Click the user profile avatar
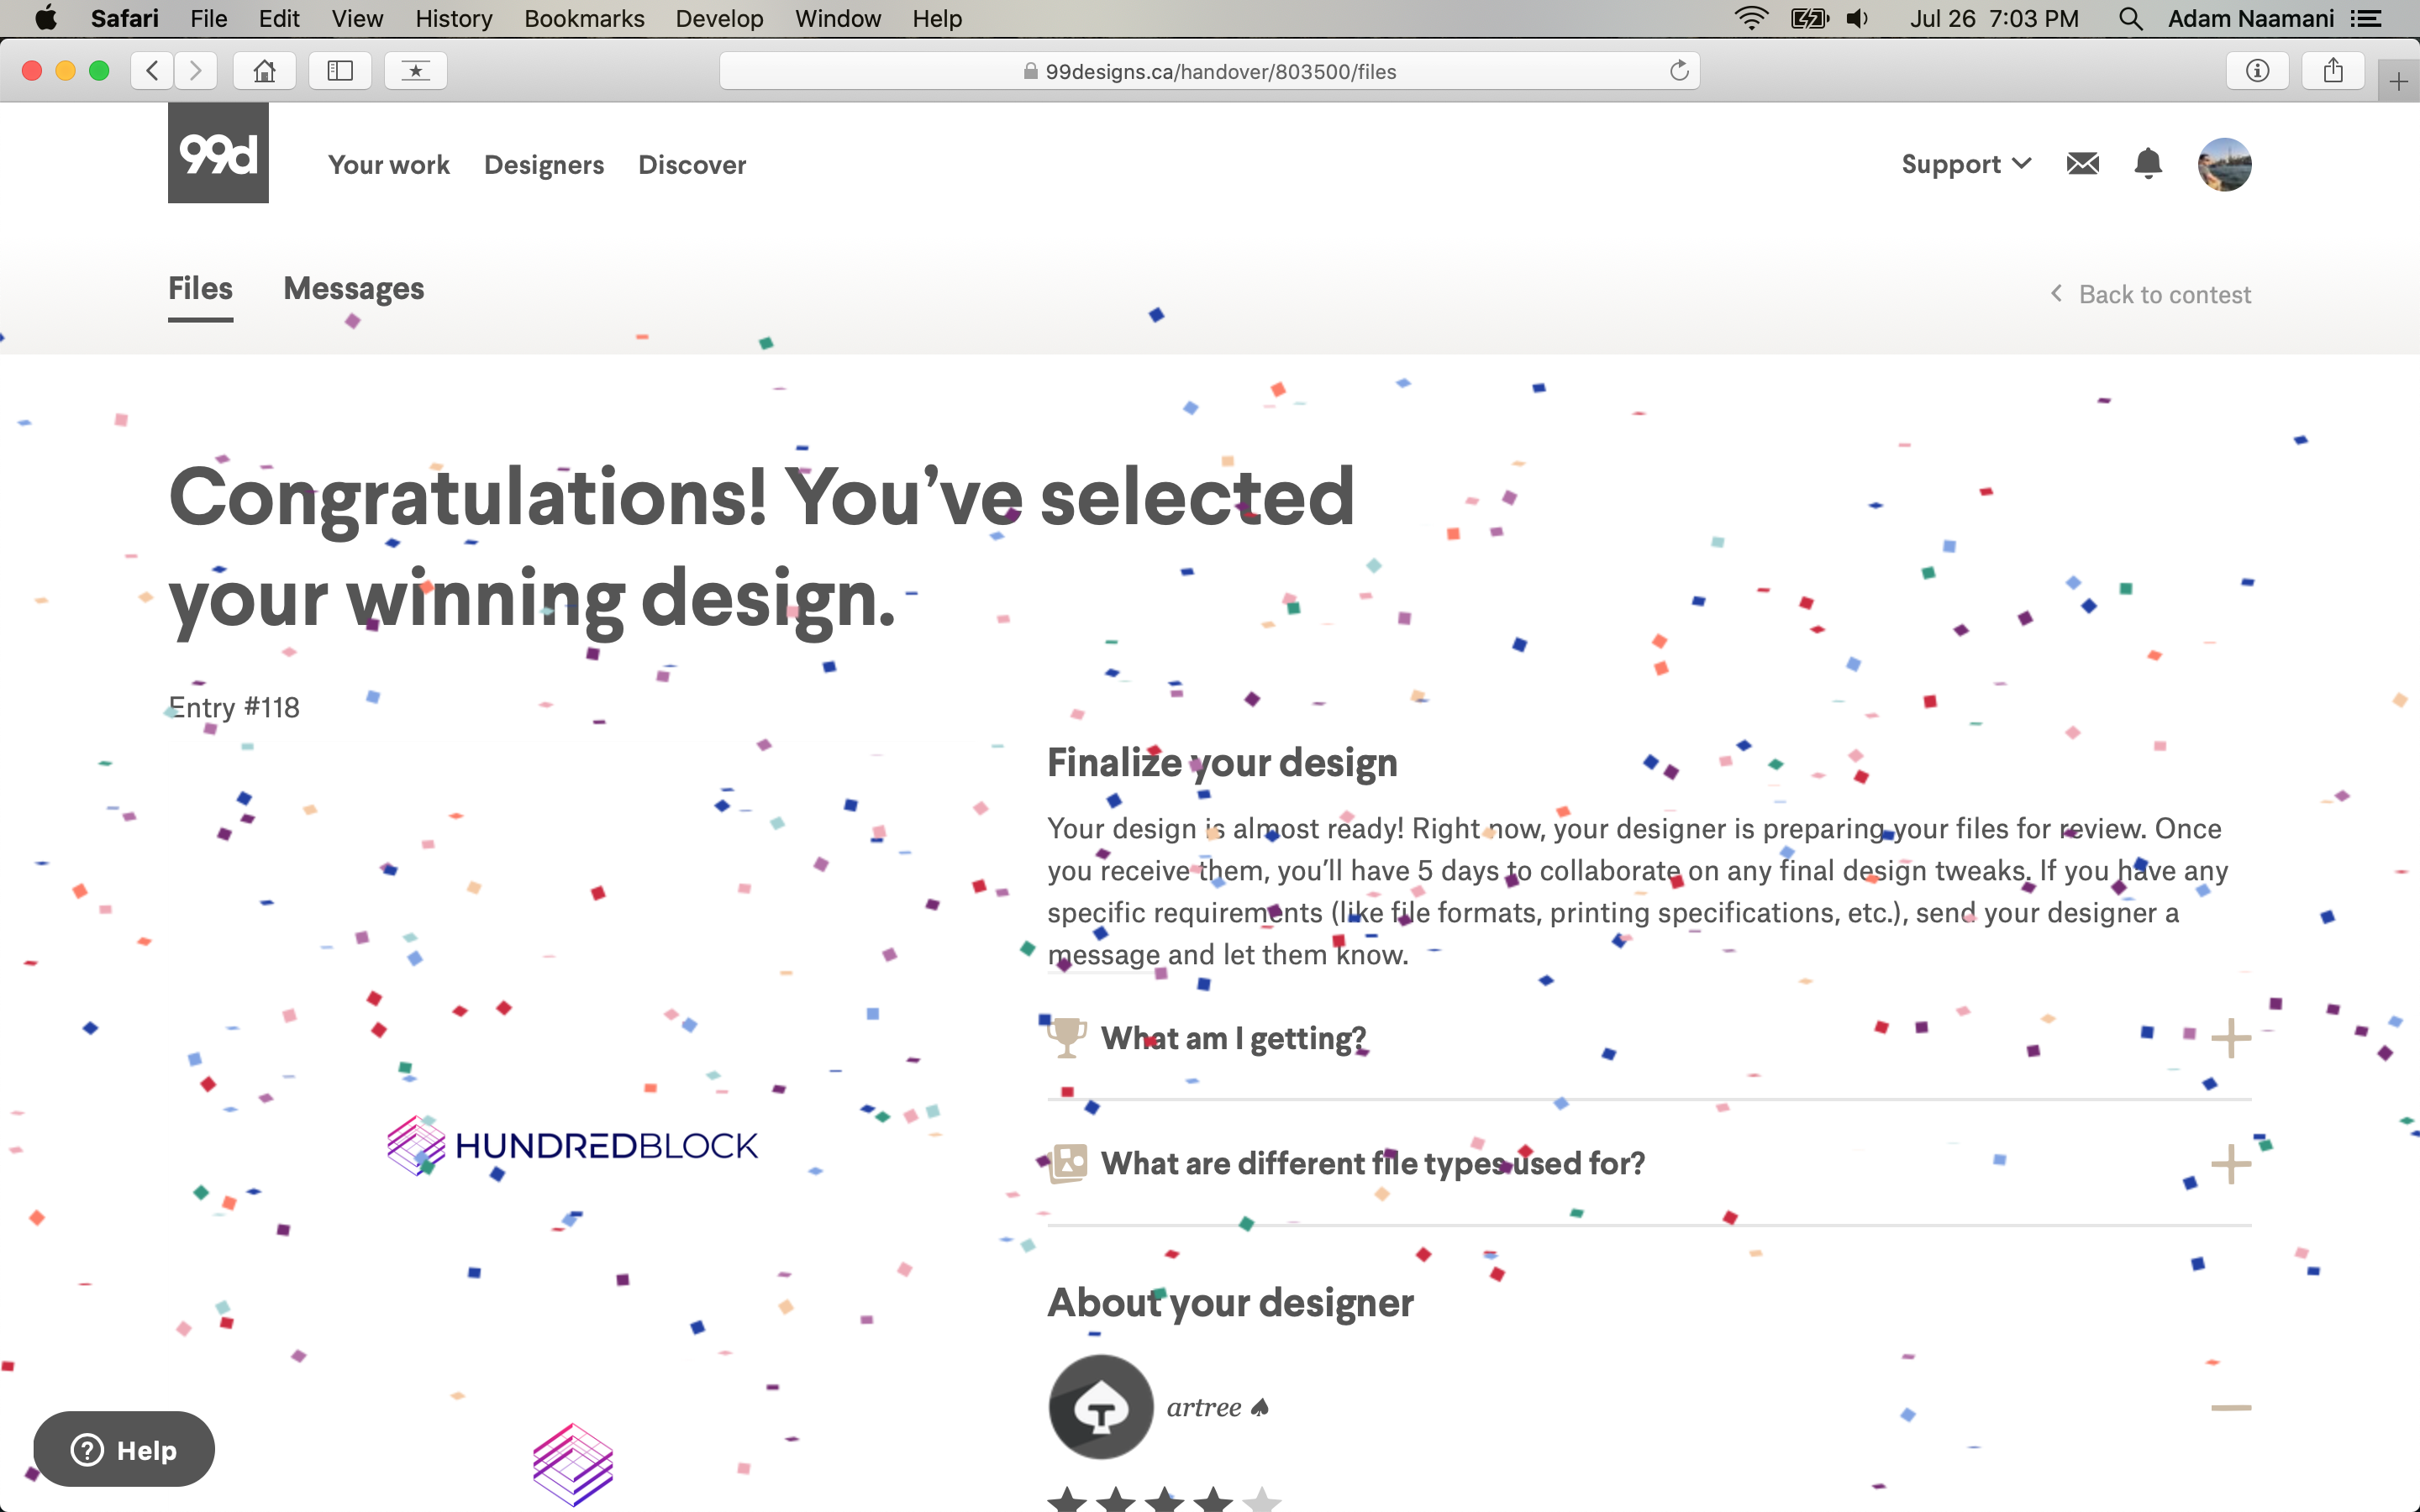Image resolution: width=2420 pixels, height=1512 pixels. [2223, 164]
